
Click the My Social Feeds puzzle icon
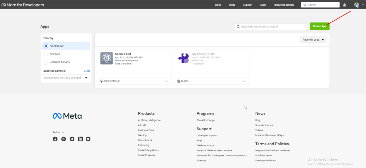click(x=183, y=58)
